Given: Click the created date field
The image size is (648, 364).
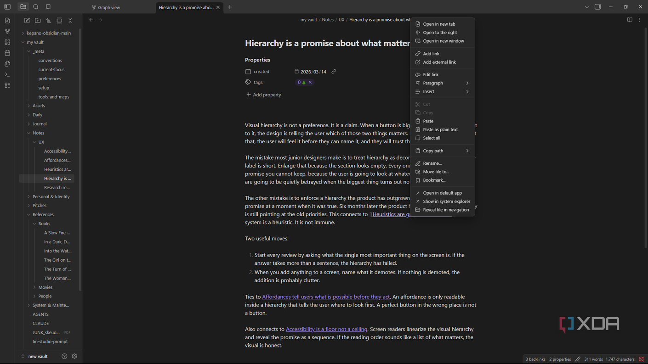Looking at the screenshot, I should 313,72.
